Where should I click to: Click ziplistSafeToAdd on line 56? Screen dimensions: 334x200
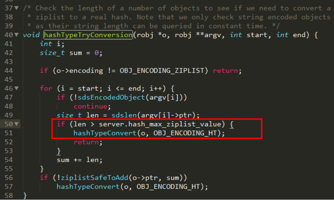click(x=95, y=177)
